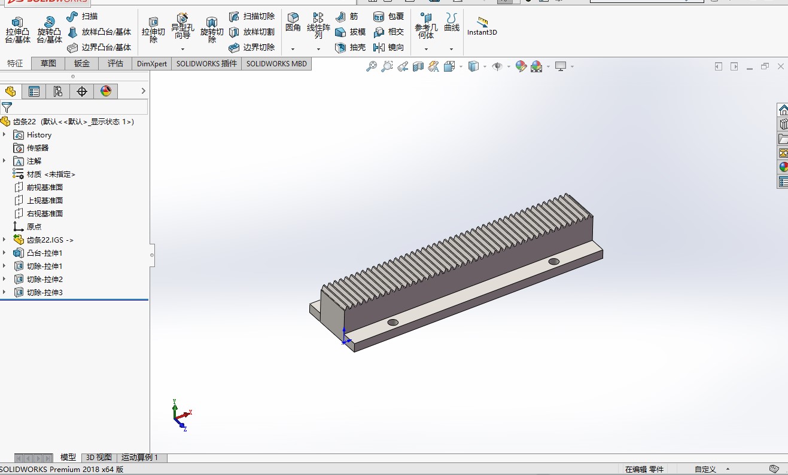Screen dimensions: 788x475
Task: Switch to the 运动算例 1 tab
Action: [x=140, y=457]
